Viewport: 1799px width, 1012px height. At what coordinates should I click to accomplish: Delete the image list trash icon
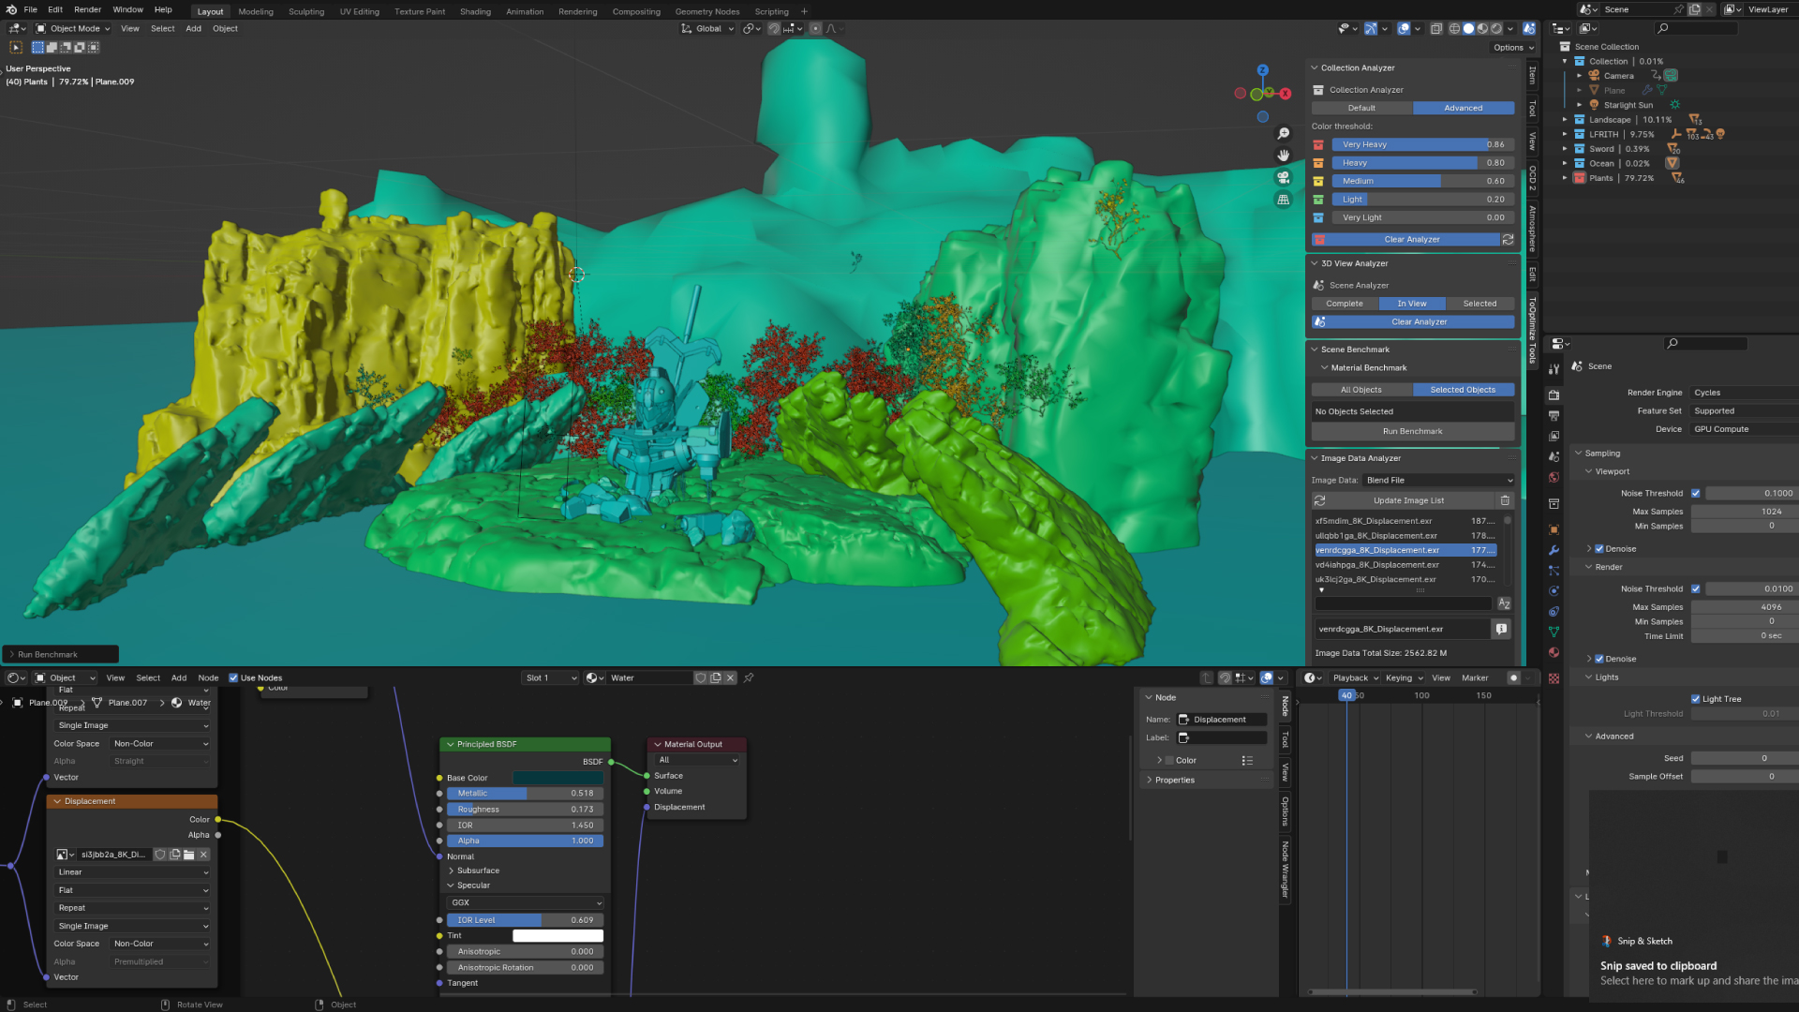pos(1505,500)
